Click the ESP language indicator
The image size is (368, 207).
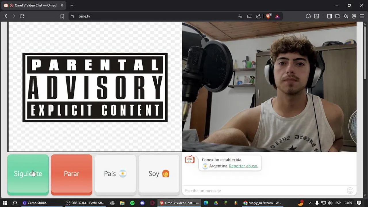[x=338, y=203]
